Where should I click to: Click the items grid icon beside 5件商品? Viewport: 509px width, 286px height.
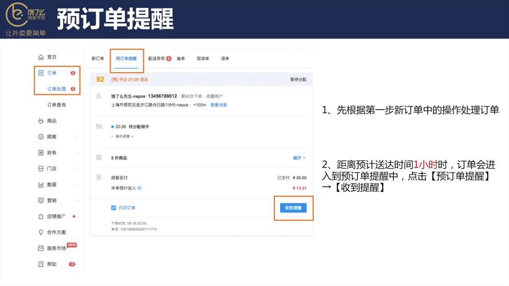[98, 157]
